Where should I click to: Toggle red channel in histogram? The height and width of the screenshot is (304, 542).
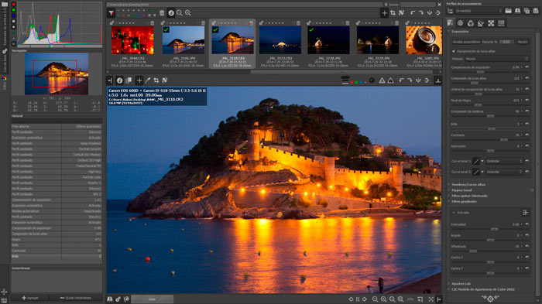(13, 5)
